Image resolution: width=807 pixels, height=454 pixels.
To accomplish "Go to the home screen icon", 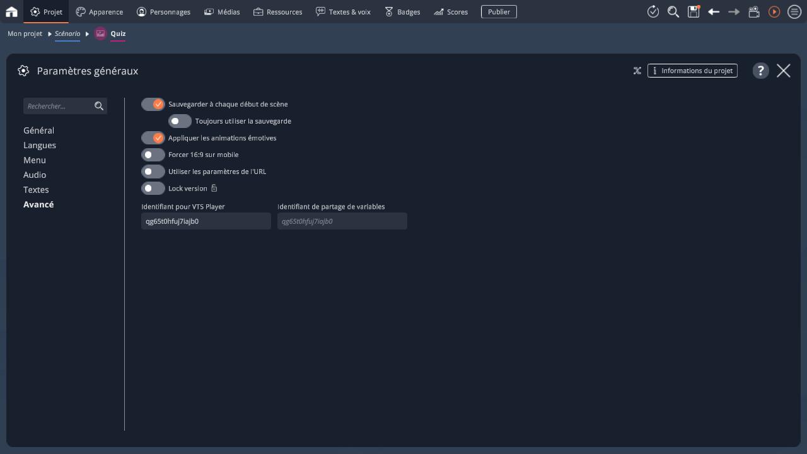I will click(x=11, y=11).
